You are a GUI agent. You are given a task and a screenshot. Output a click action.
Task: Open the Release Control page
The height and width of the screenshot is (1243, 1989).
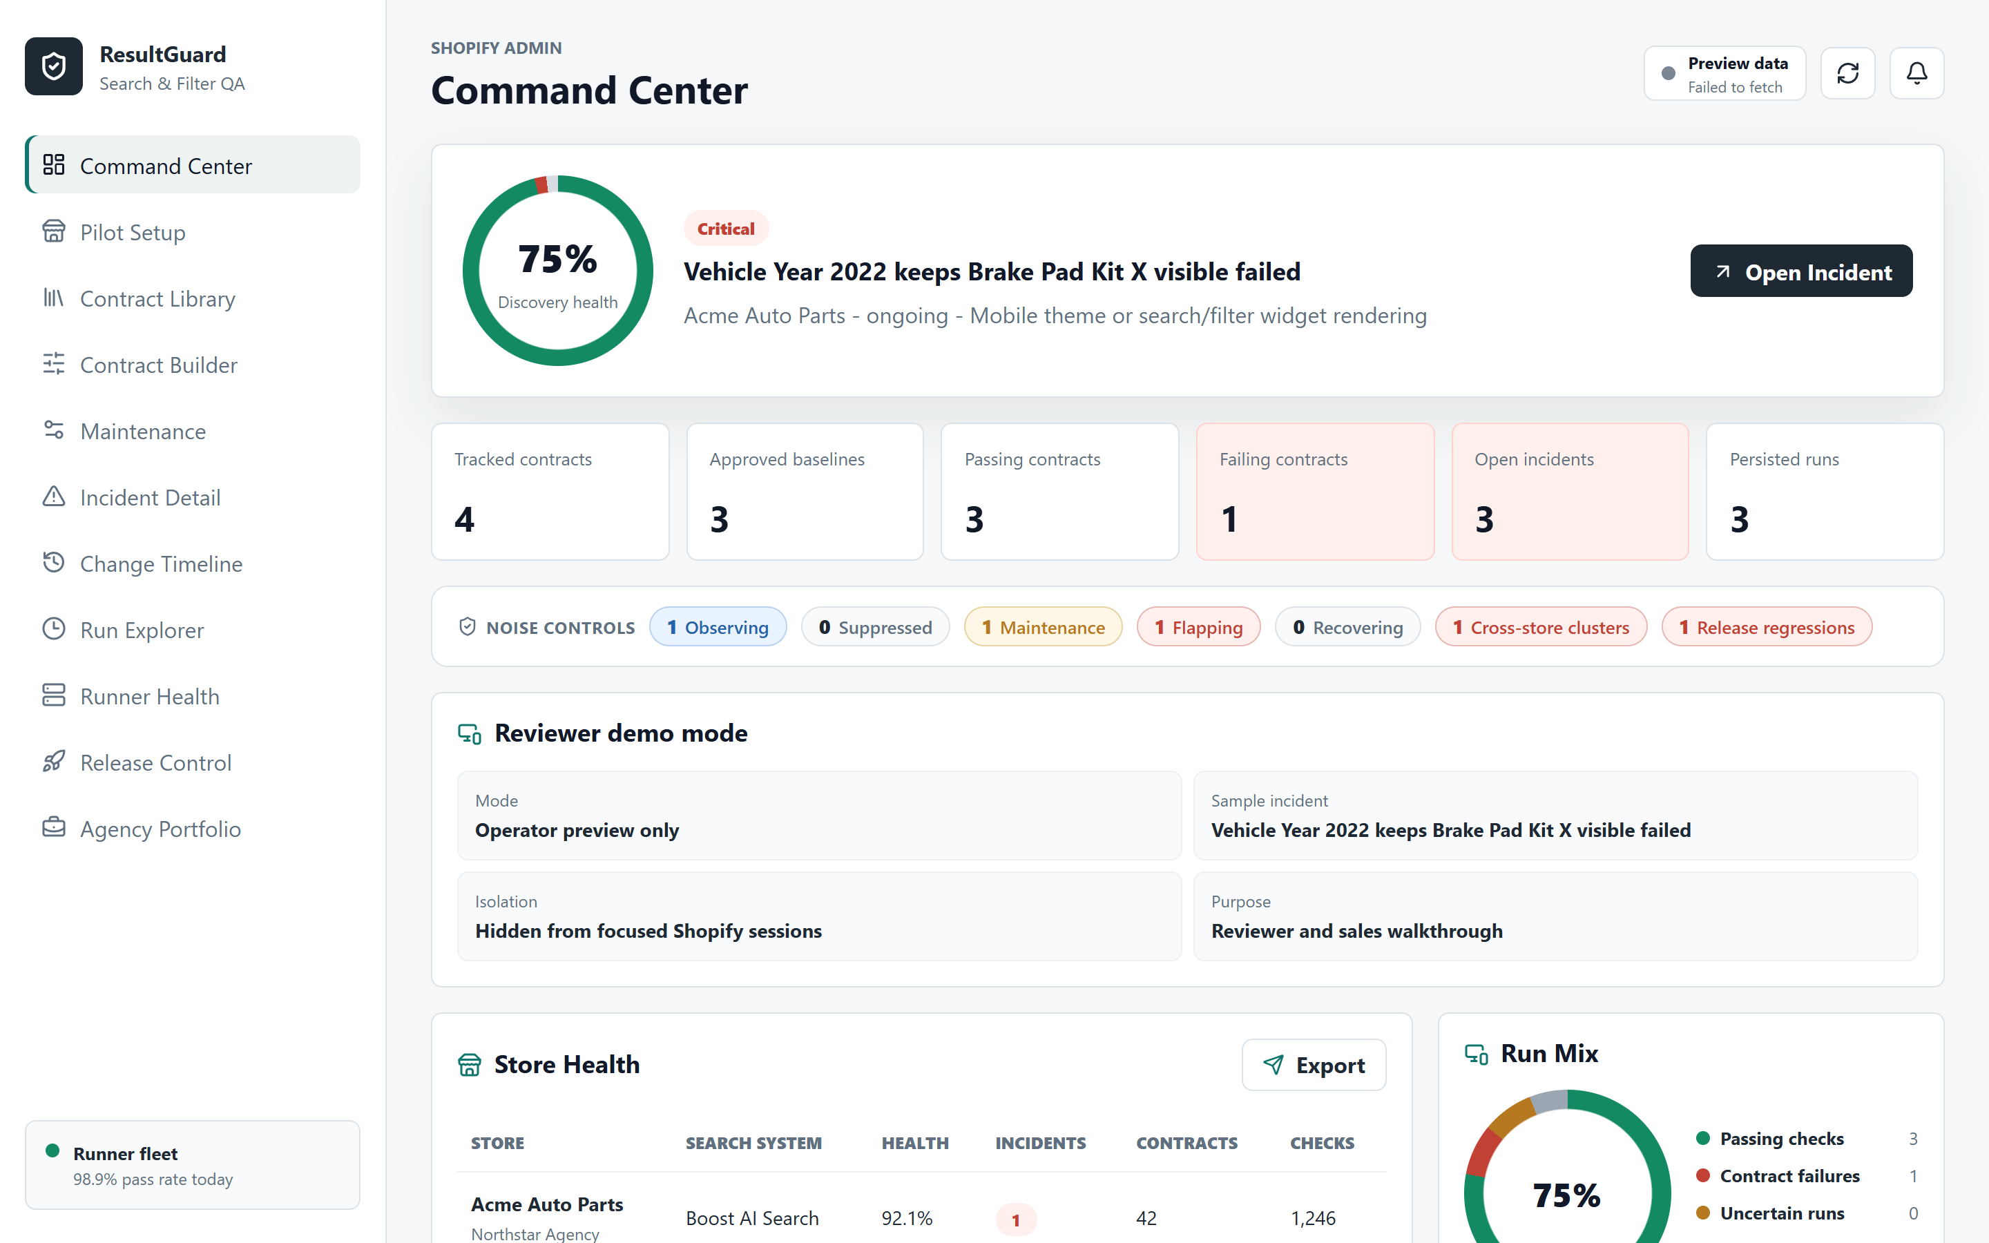[193, 762]
